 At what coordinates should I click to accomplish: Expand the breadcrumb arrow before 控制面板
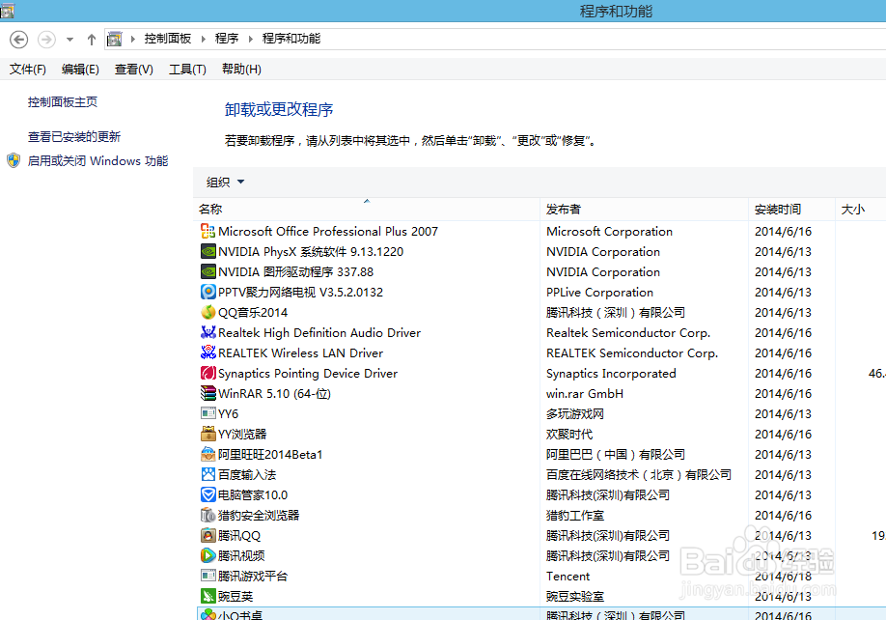[133, 39]
